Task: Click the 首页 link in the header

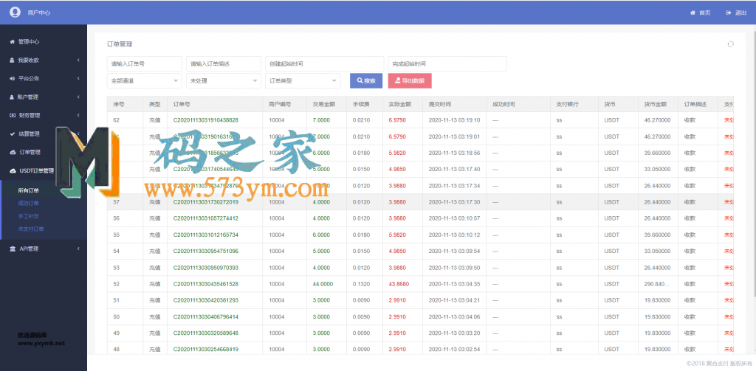Action: tap(704, 13)
